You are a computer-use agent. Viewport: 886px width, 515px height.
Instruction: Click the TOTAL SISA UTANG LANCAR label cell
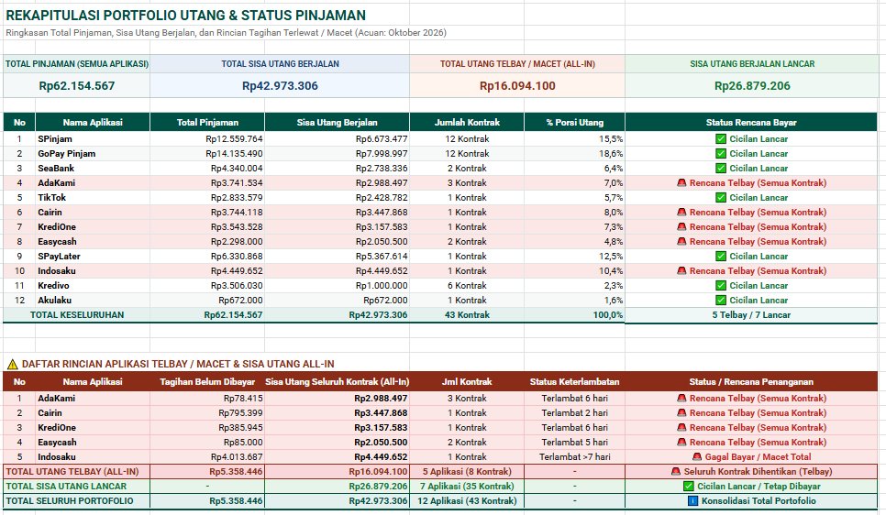(x=76, y=487)
